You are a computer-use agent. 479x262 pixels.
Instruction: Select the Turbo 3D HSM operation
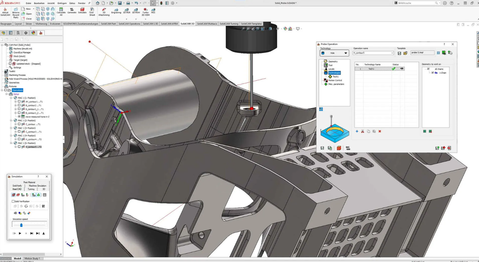[x=145, y=12]
